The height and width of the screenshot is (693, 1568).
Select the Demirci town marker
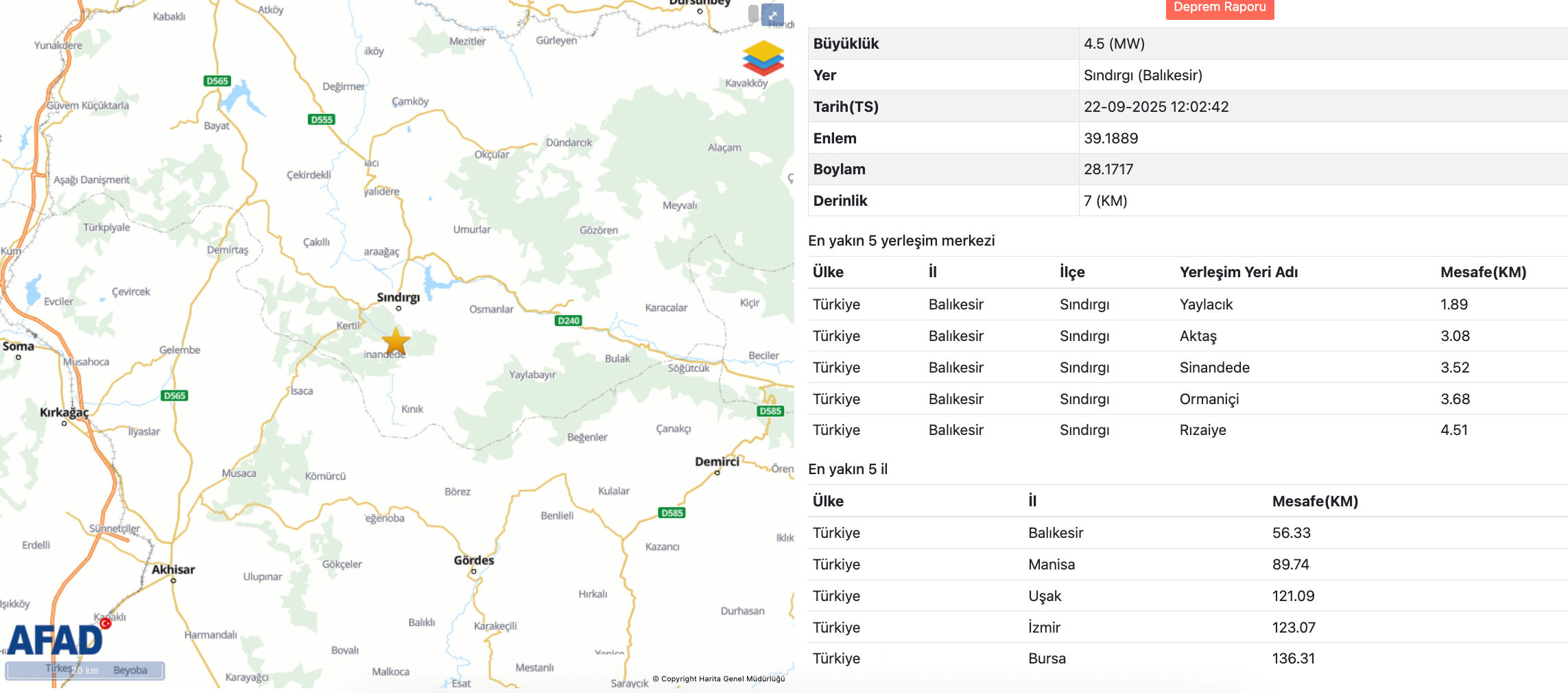tap(717, 472)
